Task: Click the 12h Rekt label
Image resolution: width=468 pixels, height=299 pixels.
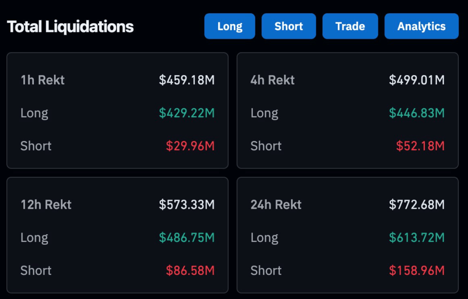Action: pos(46,205)
